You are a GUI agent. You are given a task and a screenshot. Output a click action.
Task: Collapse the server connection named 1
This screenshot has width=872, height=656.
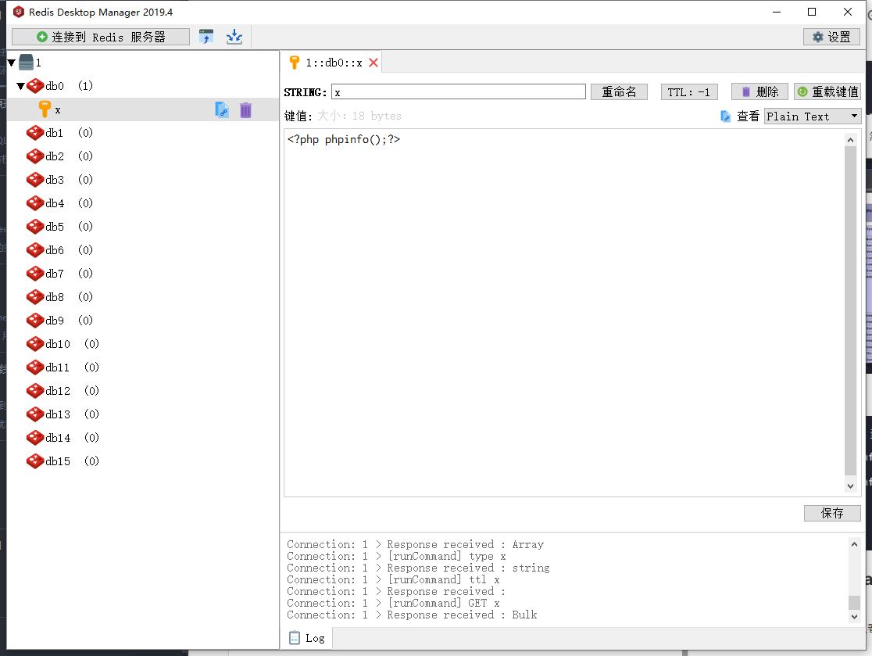[x=11, y=63]
